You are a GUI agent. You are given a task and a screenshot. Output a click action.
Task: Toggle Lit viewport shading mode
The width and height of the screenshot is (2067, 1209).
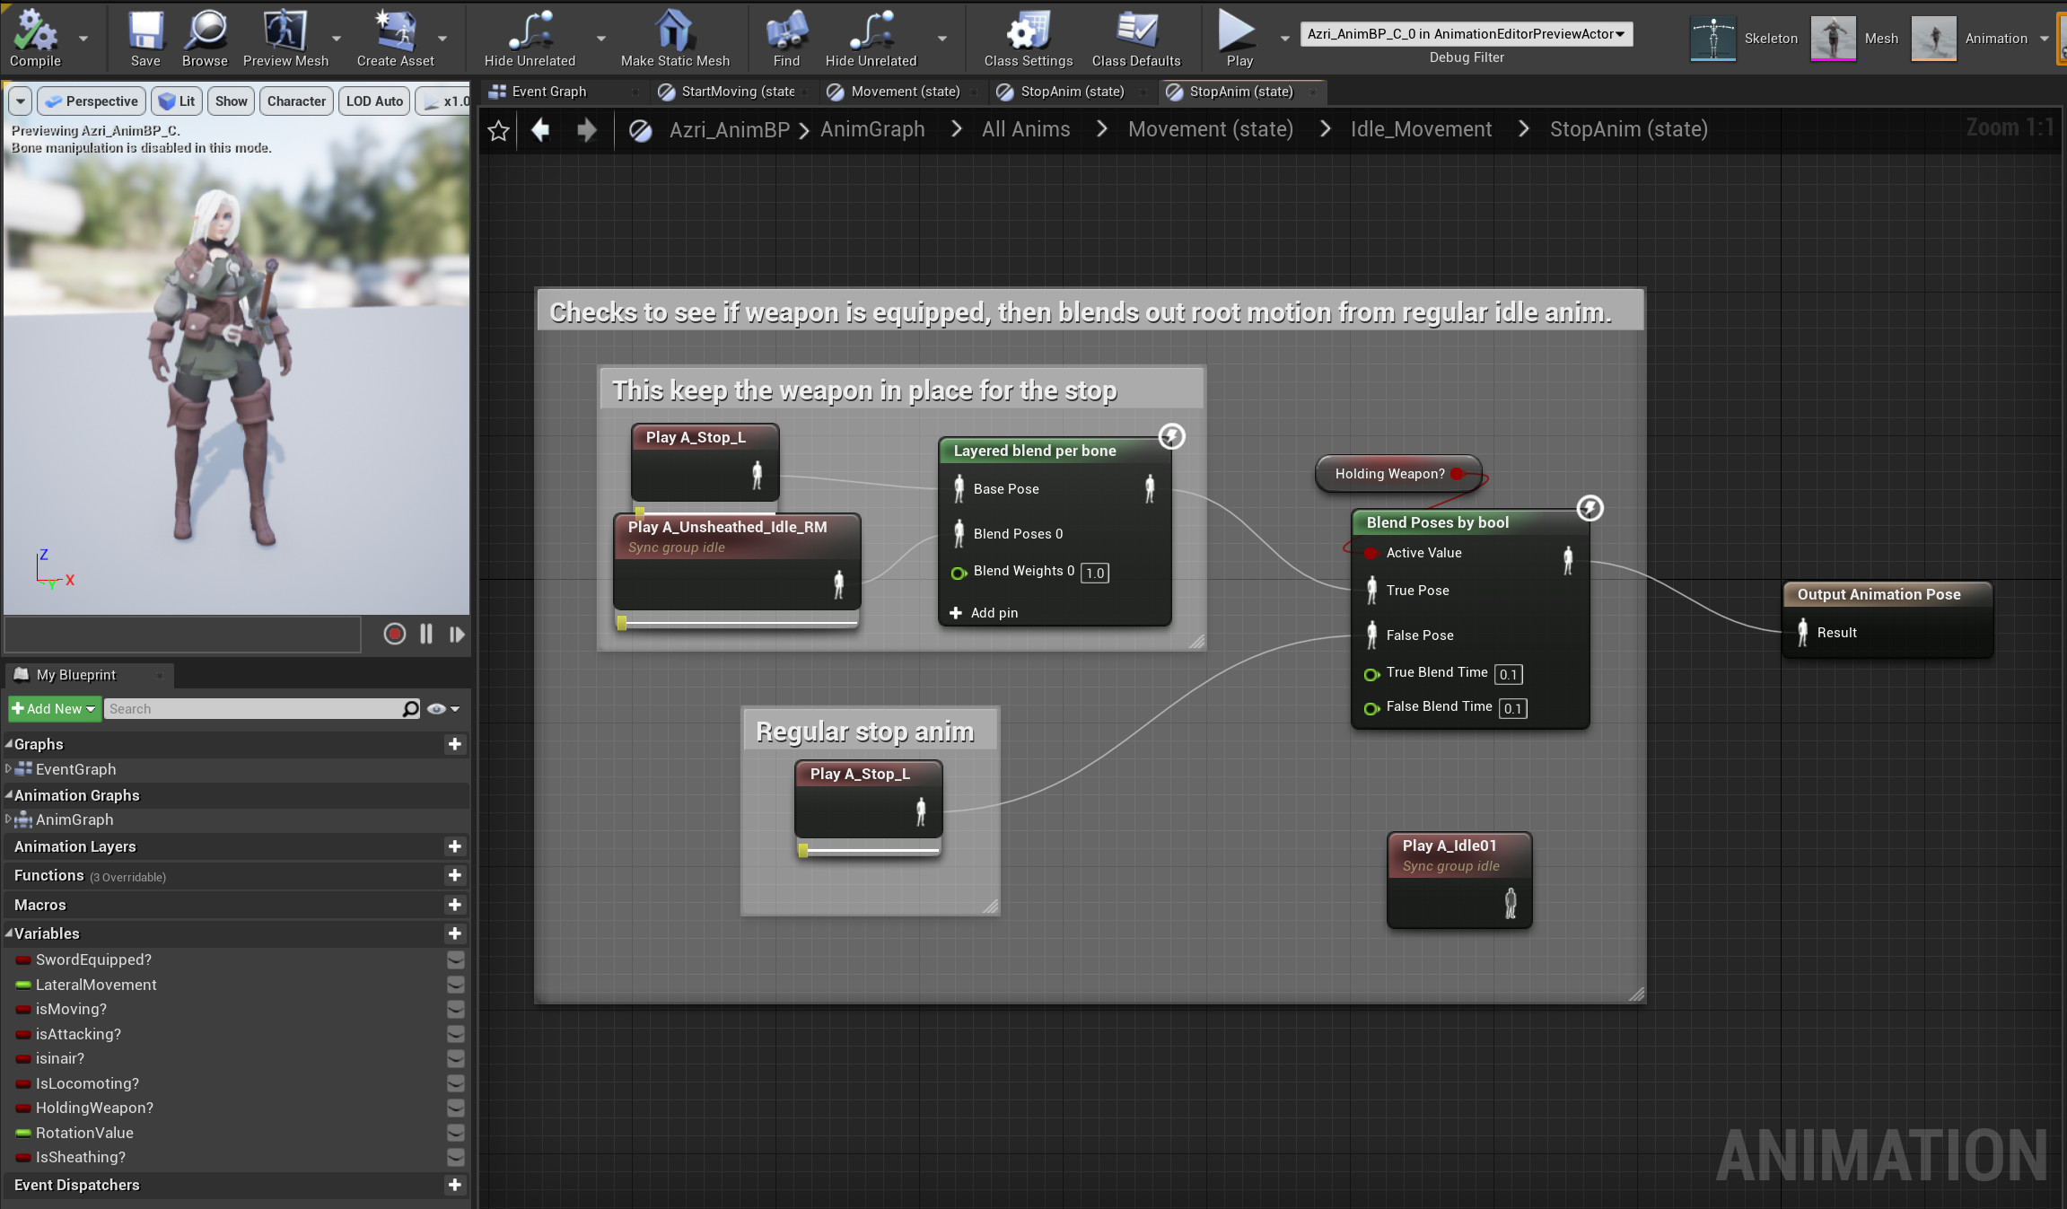click(176, 101)
